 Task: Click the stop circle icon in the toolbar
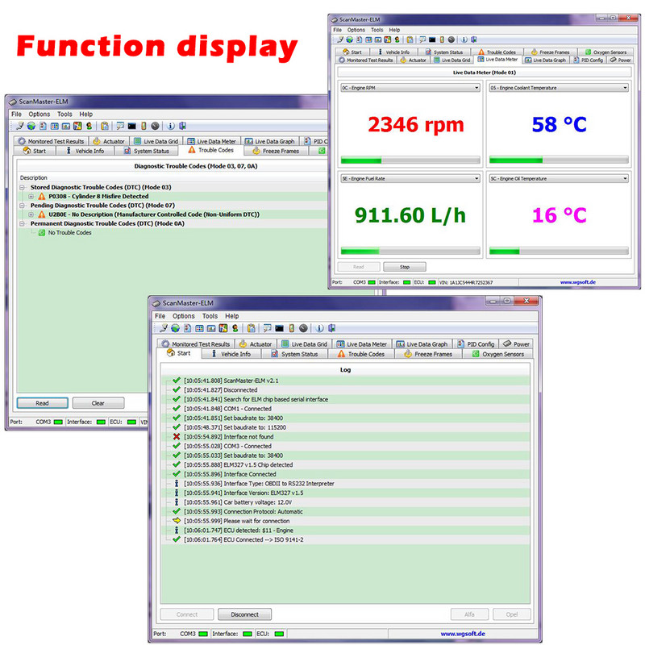point(303,328)
